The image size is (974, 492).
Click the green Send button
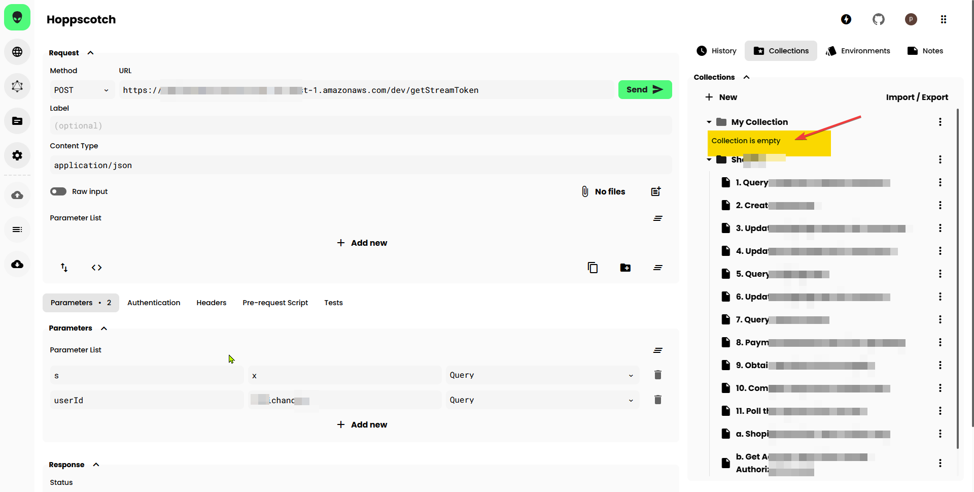(645, 89)
